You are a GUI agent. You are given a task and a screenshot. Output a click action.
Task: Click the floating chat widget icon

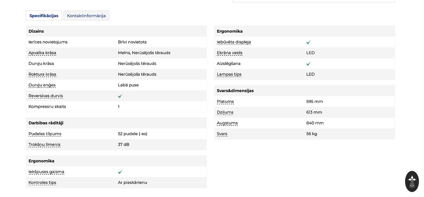[412, 181]
